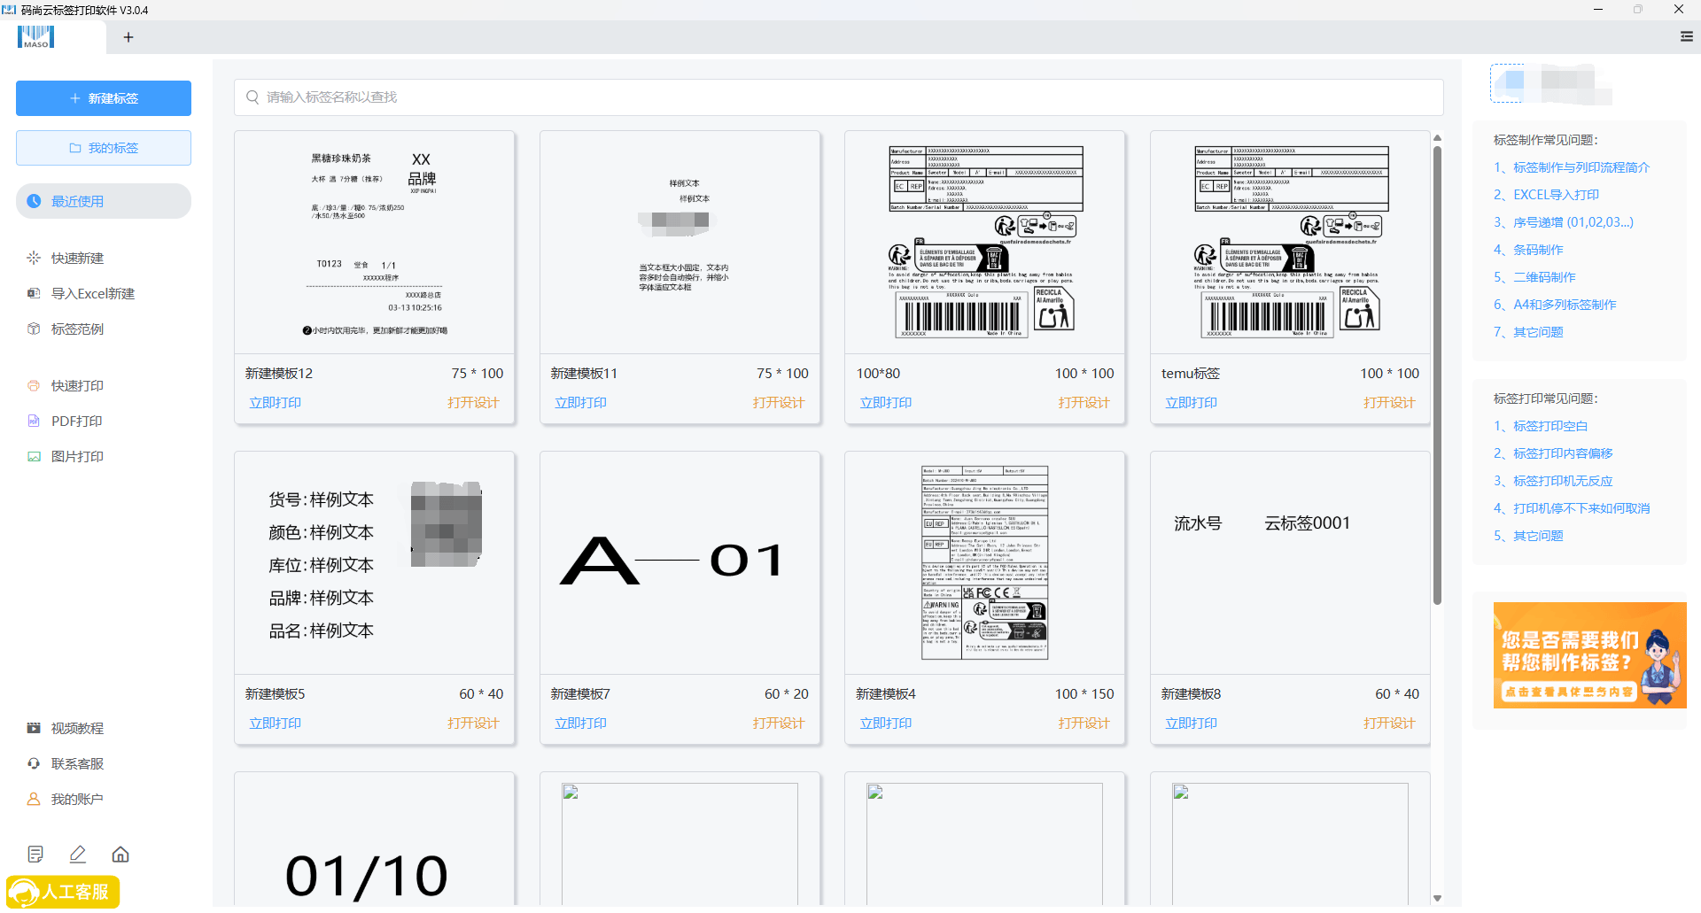Screen dimensions: 1701x913
Task: Click 立即打印 on 新建模板12
Action: click(x=275, y=402)
